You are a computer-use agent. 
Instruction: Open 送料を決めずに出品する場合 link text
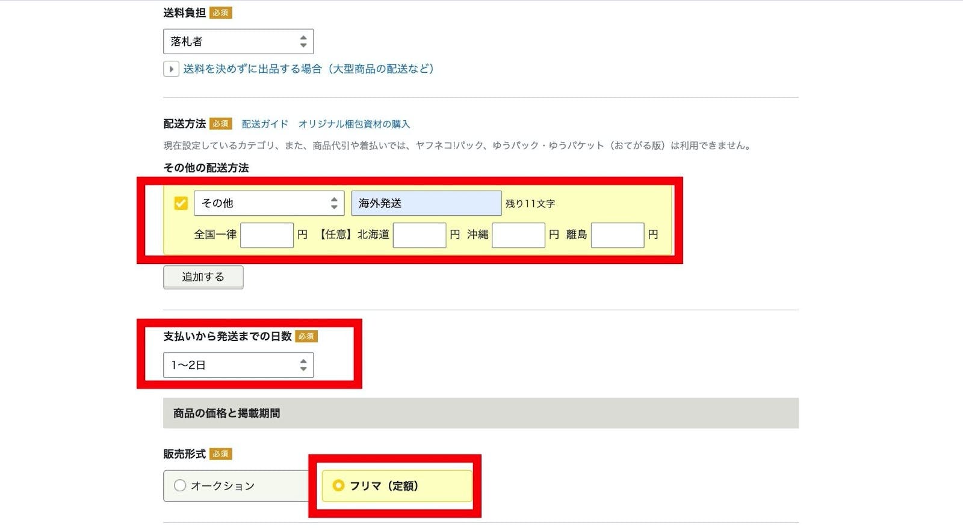click(308, 69)
